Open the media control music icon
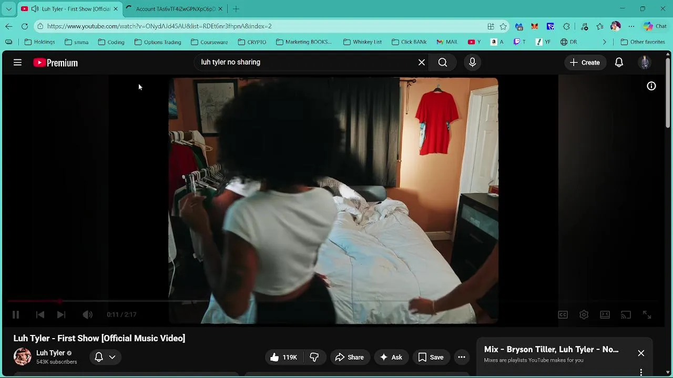This screenshot has height=378, width=673. click(x=584, y=26)
